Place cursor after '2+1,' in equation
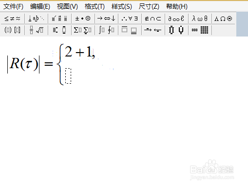 [x=95, y=53]
